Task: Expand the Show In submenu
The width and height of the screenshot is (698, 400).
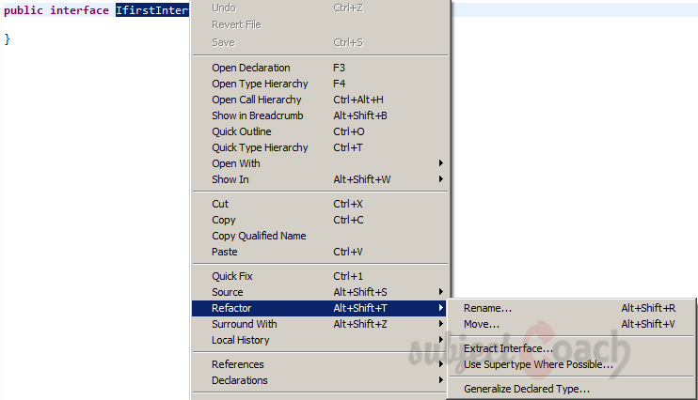Action: [320, 179]
